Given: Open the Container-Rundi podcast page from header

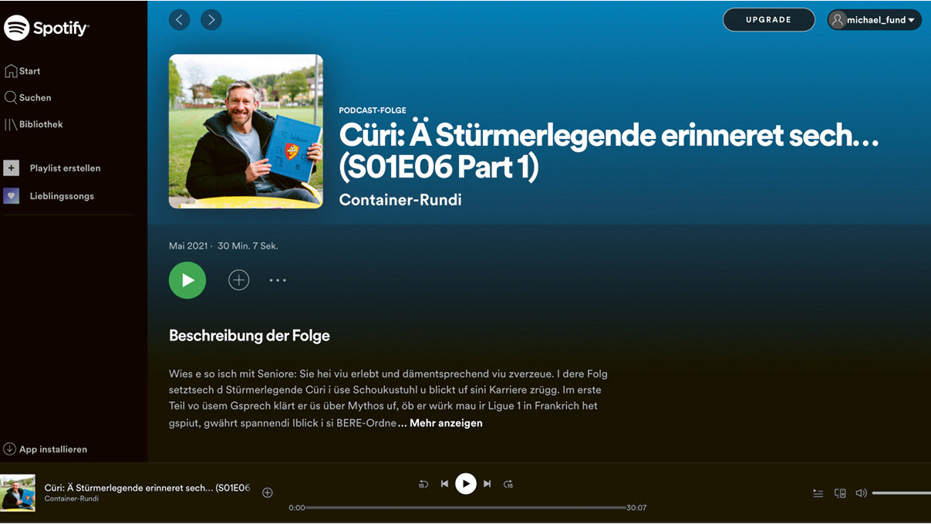Looking at the screenshot, I should coord(400,200).
